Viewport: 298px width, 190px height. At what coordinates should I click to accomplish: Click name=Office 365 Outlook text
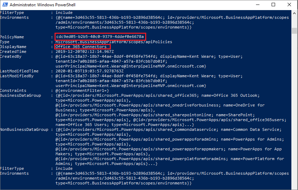[229, 95]
